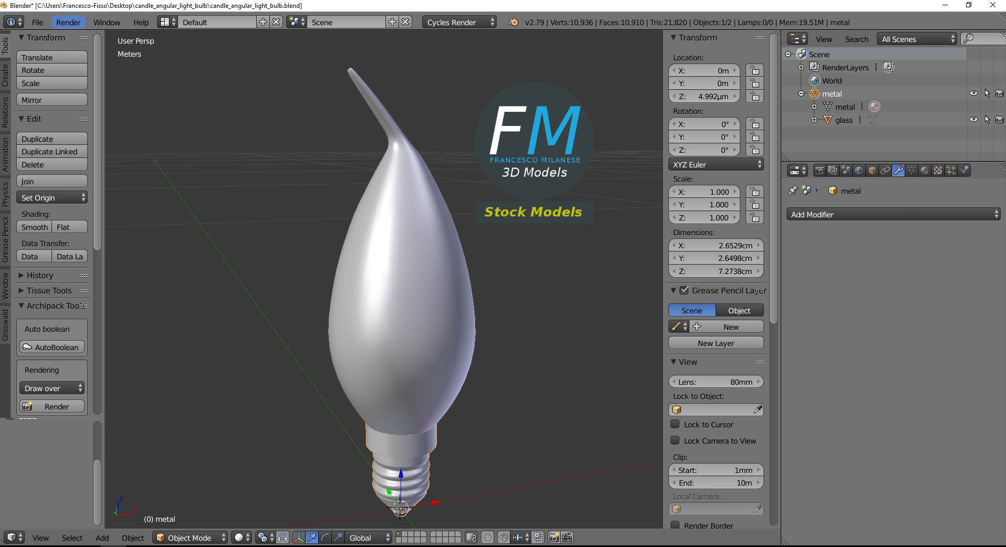
Task: Open the Cycles Render engine dropdown
Action: (x=459, y=22)
